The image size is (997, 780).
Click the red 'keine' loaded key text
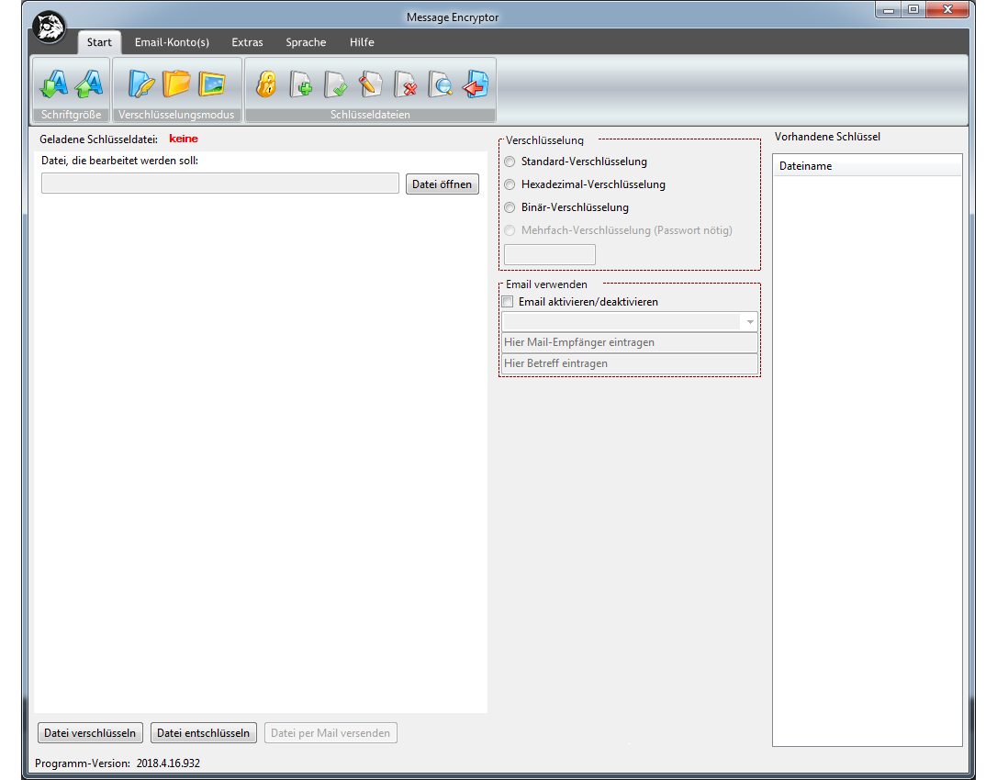click(183, 139)
